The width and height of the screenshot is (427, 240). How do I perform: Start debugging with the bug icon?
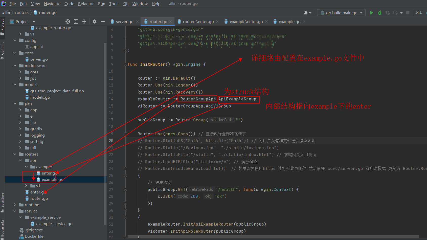point(379,13)
